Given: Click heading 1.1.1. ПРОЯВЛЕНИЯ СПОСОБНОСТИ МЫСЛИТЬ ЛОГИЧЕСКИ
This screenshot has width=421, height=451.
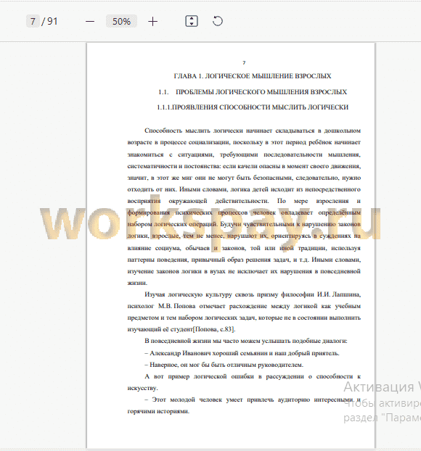Looking at the screenshot, I should (x=253, y=107).
